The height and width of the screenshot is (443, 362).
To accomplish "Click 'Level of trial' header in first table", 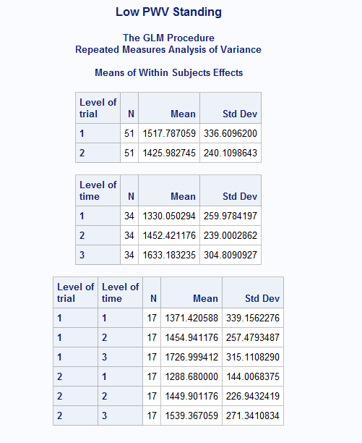I will point(98,108).
